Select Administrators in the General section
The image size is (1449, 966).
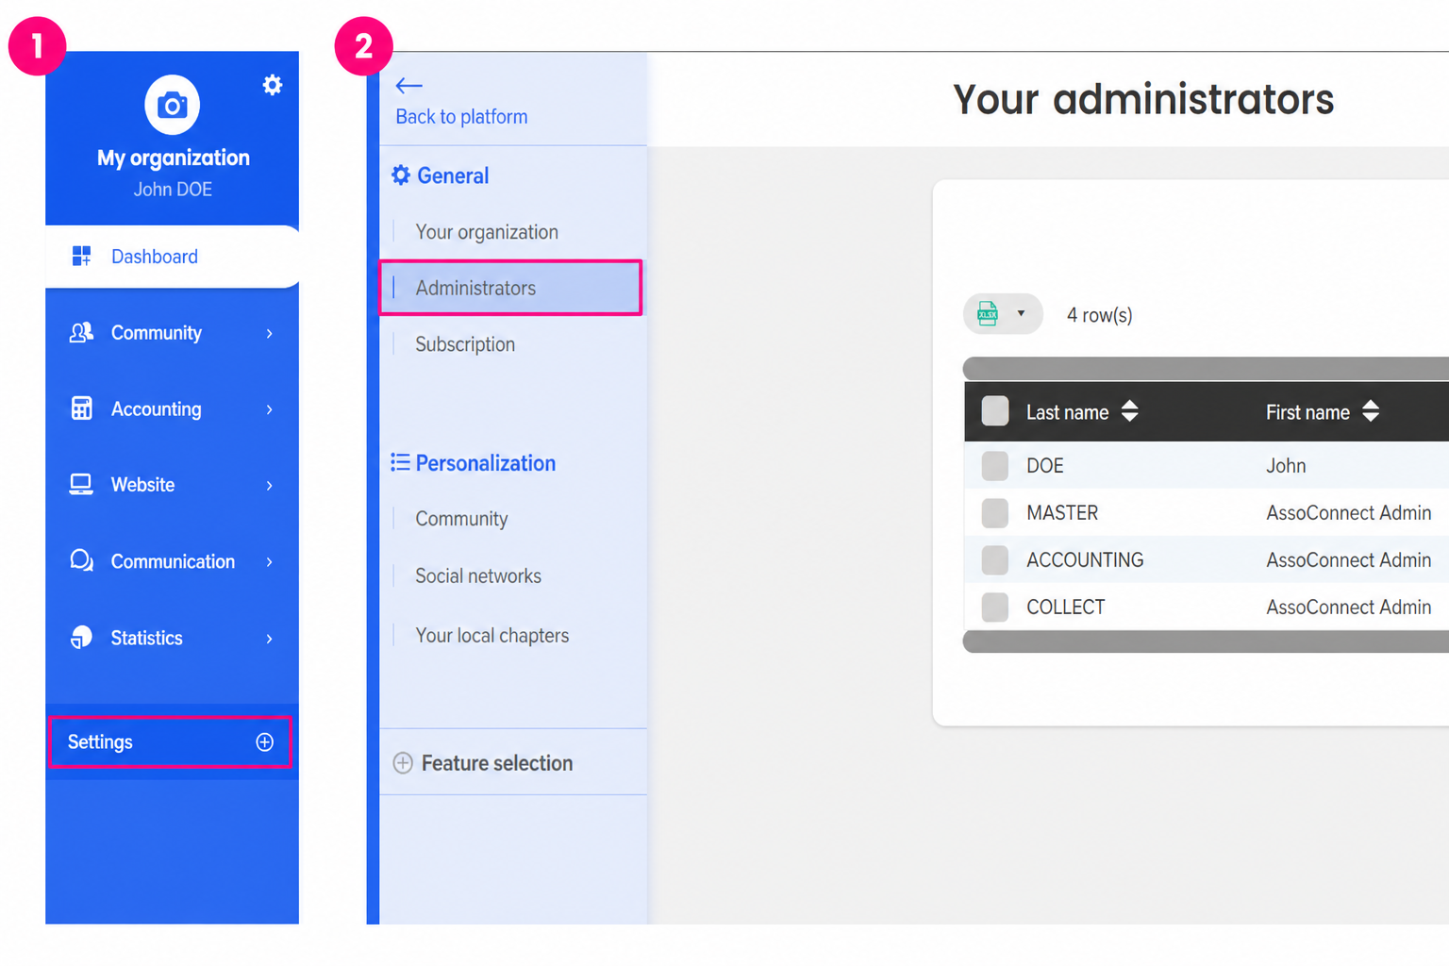click(x=510, y=288)
